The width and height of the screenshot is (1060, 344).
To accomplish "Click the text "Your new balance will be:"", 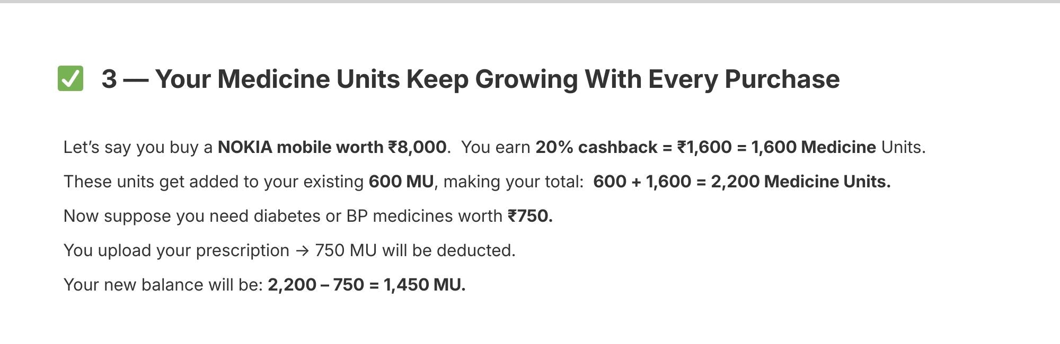I will (x=163, y=285).
